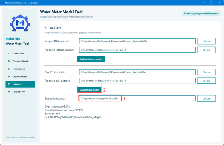Image resolution: width=224 pixels, height=145 pixels.
Task: Click the 'Integer TFLite model:' label
Action: pyautogui.click(x=57, y=41)
